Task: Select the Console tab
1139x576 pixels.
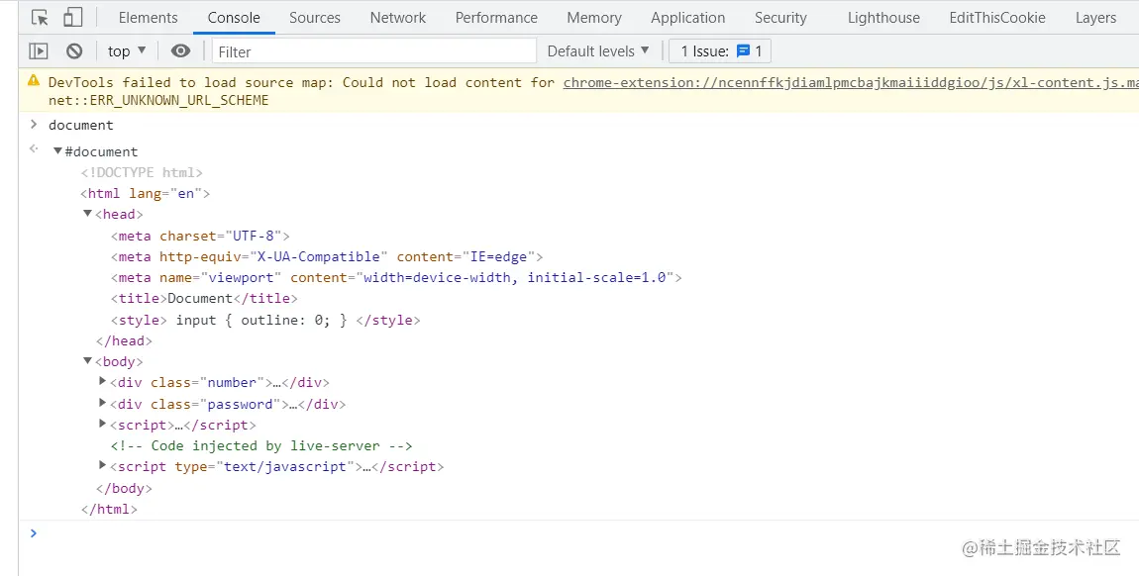Action: point(234,18)
